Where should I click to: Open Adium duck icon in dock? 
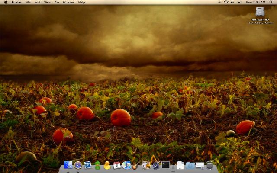(107, 165)
